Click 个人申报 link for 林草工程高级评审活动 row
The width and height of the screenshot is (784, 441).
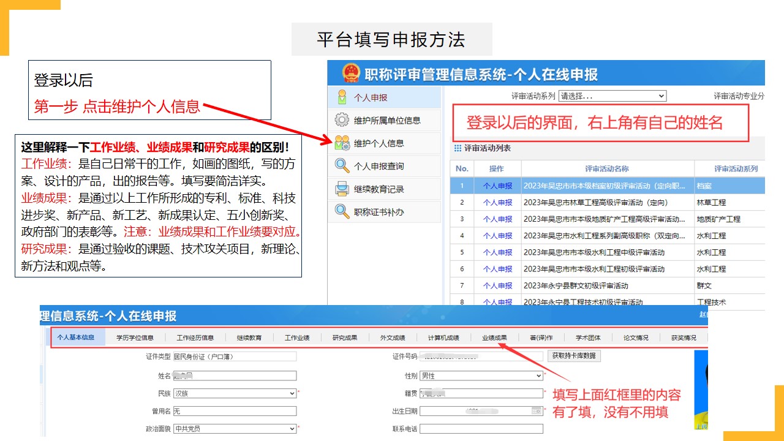coord(497,203)
